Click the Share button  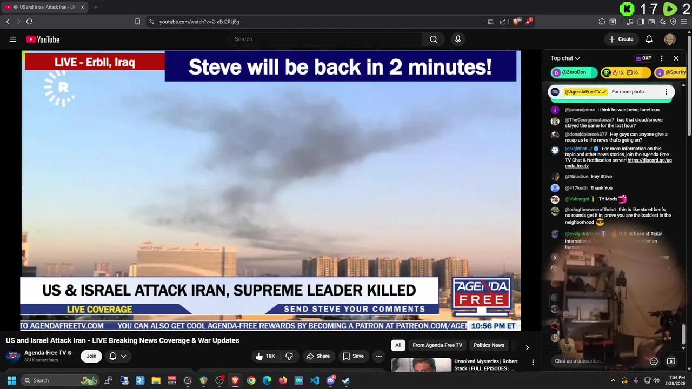click(317, 356)
